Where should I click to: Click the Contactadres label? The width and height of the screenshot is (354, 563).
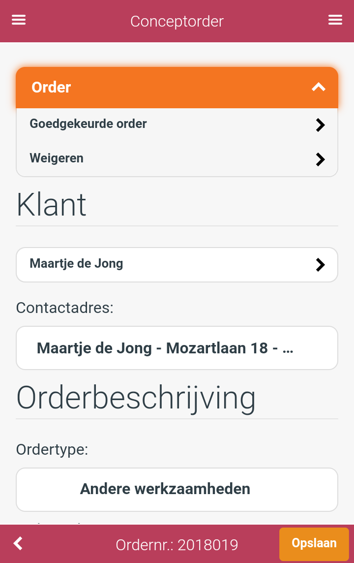[x=64, y=308]
